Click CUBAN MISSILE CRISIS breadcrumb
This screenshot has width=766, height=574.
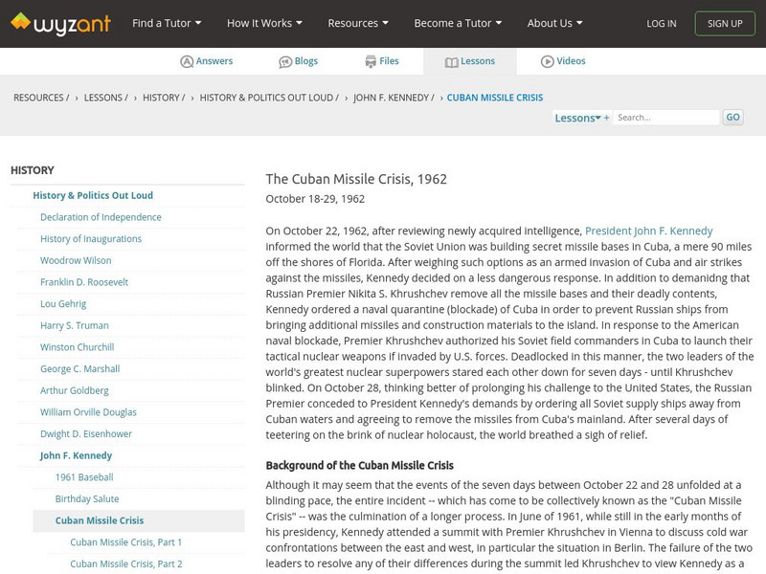(x=495, y=98)
